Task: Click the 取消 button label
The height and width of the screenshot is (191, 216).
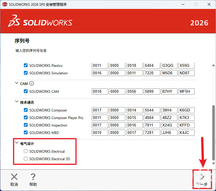Action: [x=14, y=184]
